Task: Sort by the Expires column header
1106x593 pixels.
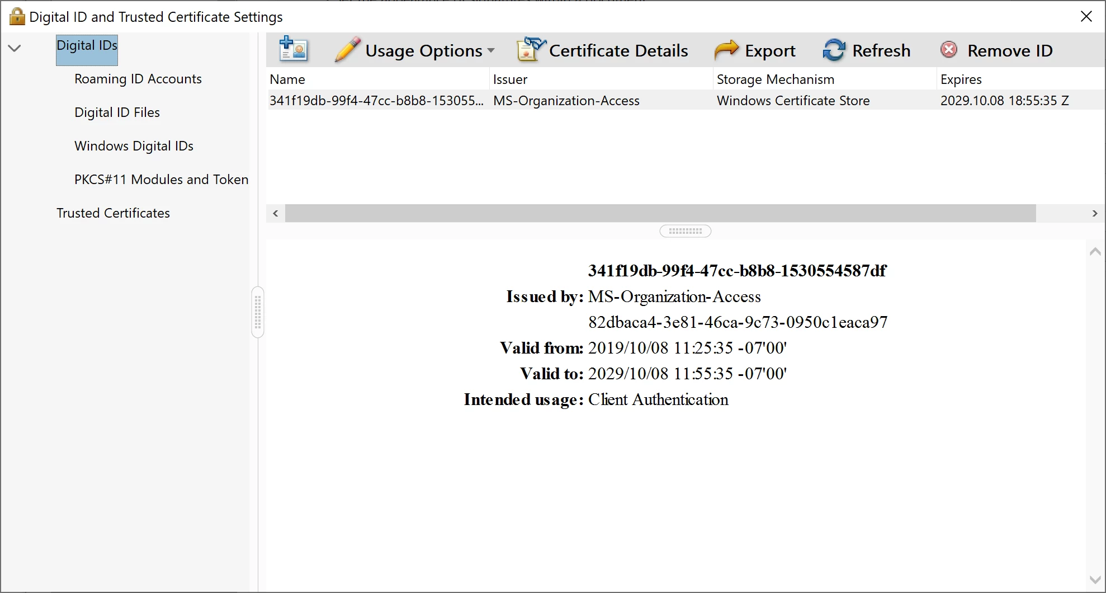Action: click(1021, 79)
